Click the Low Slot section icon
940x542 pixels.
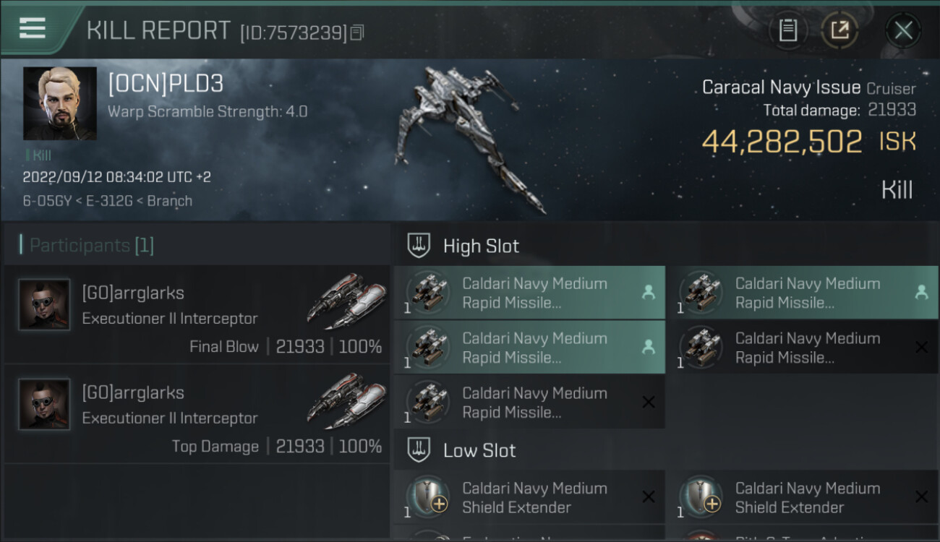[419, 450]
